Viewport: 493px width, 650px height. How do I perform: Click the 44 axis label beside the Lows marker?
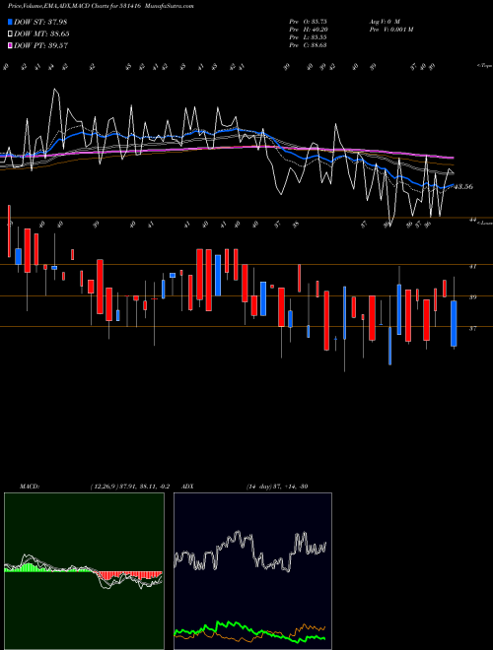coord(472,220)
